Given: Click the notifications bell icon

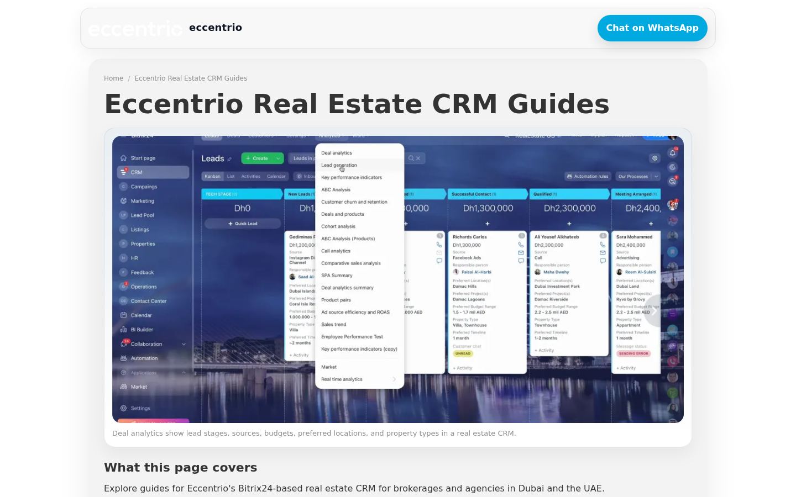Looking at the screenshot, I should click(672, 152).
